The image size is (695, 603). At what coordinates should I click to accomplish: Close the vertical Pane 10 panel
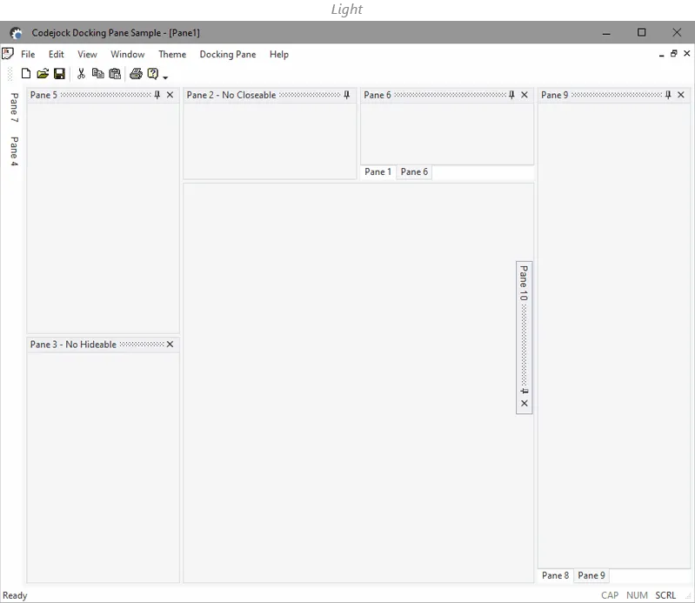tap(525, 404)
